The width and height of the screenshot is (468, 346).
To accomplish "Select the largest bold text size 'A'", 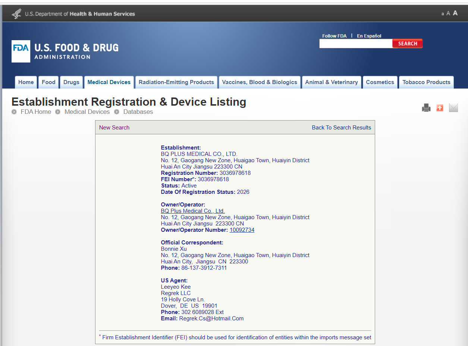I will 455,13.
